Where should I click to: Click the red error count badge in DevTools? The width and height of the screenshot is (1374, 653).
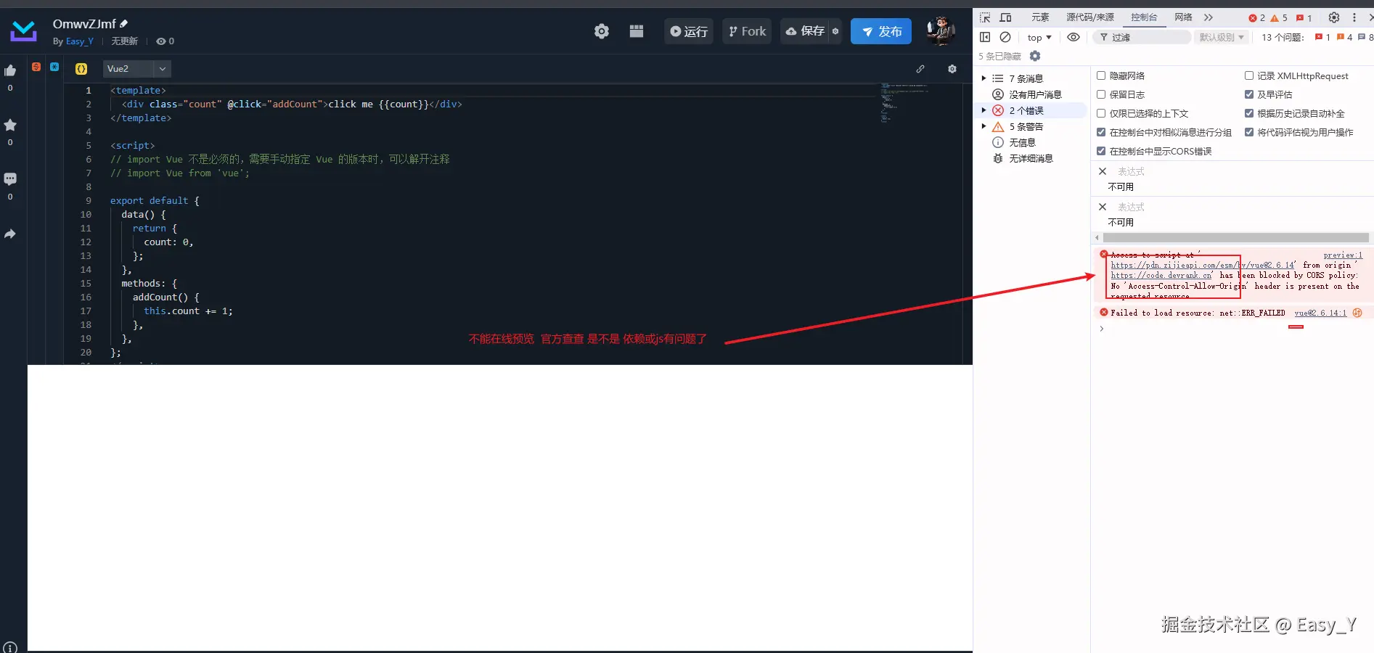click(1257, 17)
